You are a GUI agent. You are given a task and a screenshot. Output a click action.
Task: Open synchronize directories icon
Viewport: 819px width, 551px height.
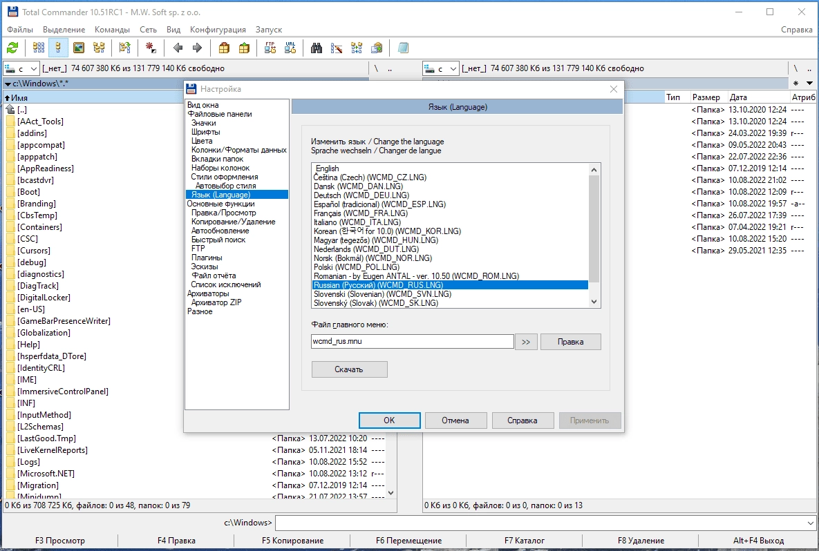(x=357, y=48)
